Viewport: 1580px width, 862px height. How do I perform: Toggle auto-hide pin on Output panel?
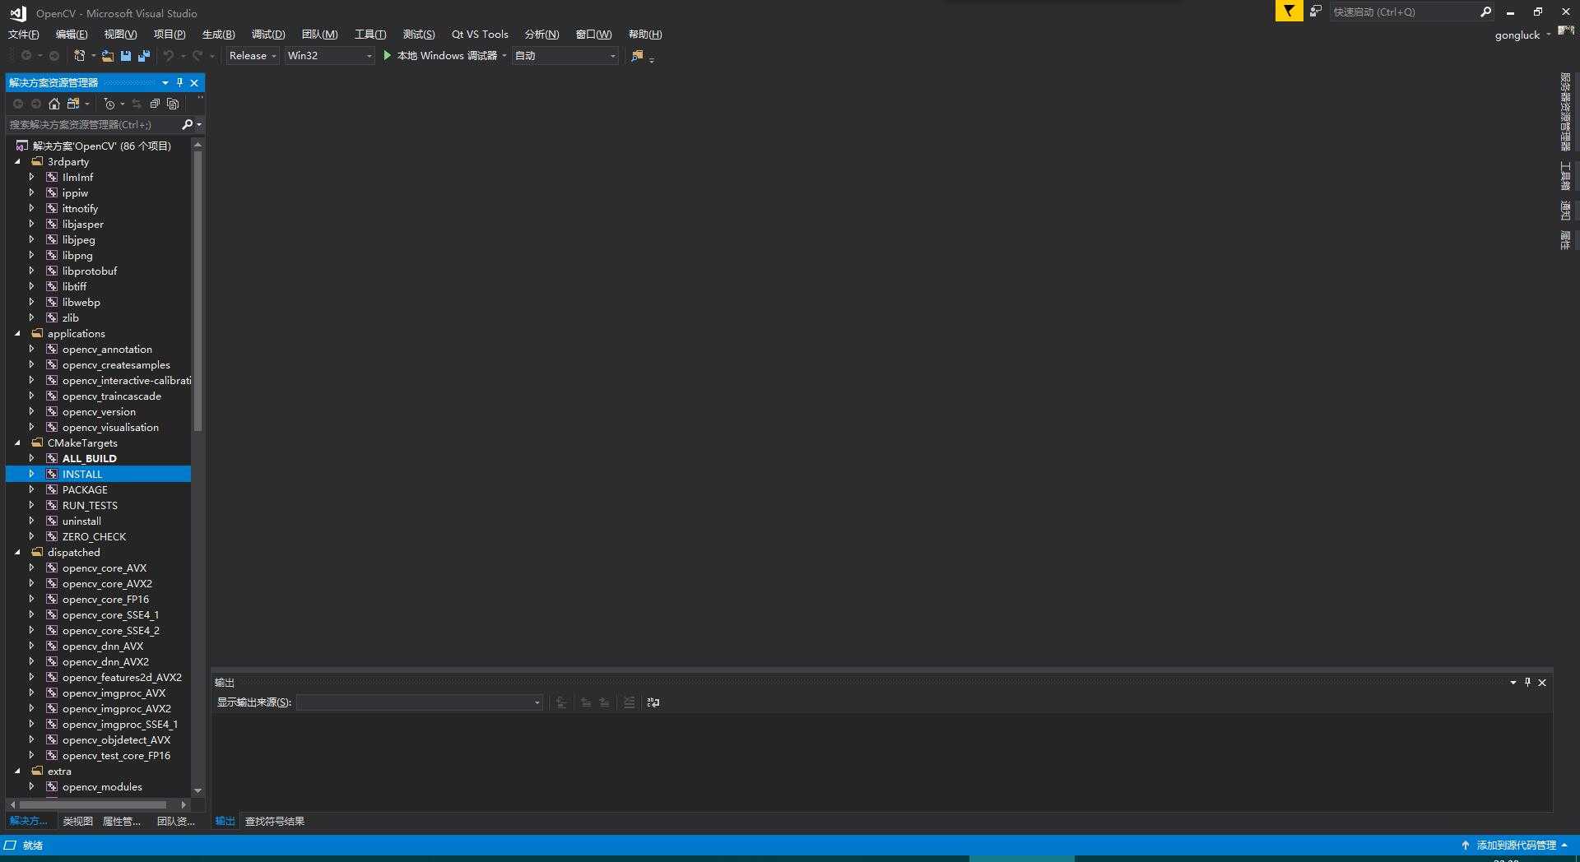1527,682
